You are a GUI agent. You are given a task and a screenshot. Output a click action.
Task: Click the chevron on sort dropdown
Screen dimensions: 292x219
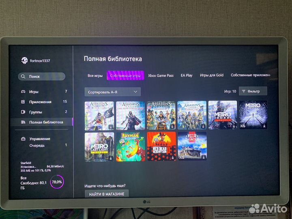pyautogui.click(x=135, y=92)
